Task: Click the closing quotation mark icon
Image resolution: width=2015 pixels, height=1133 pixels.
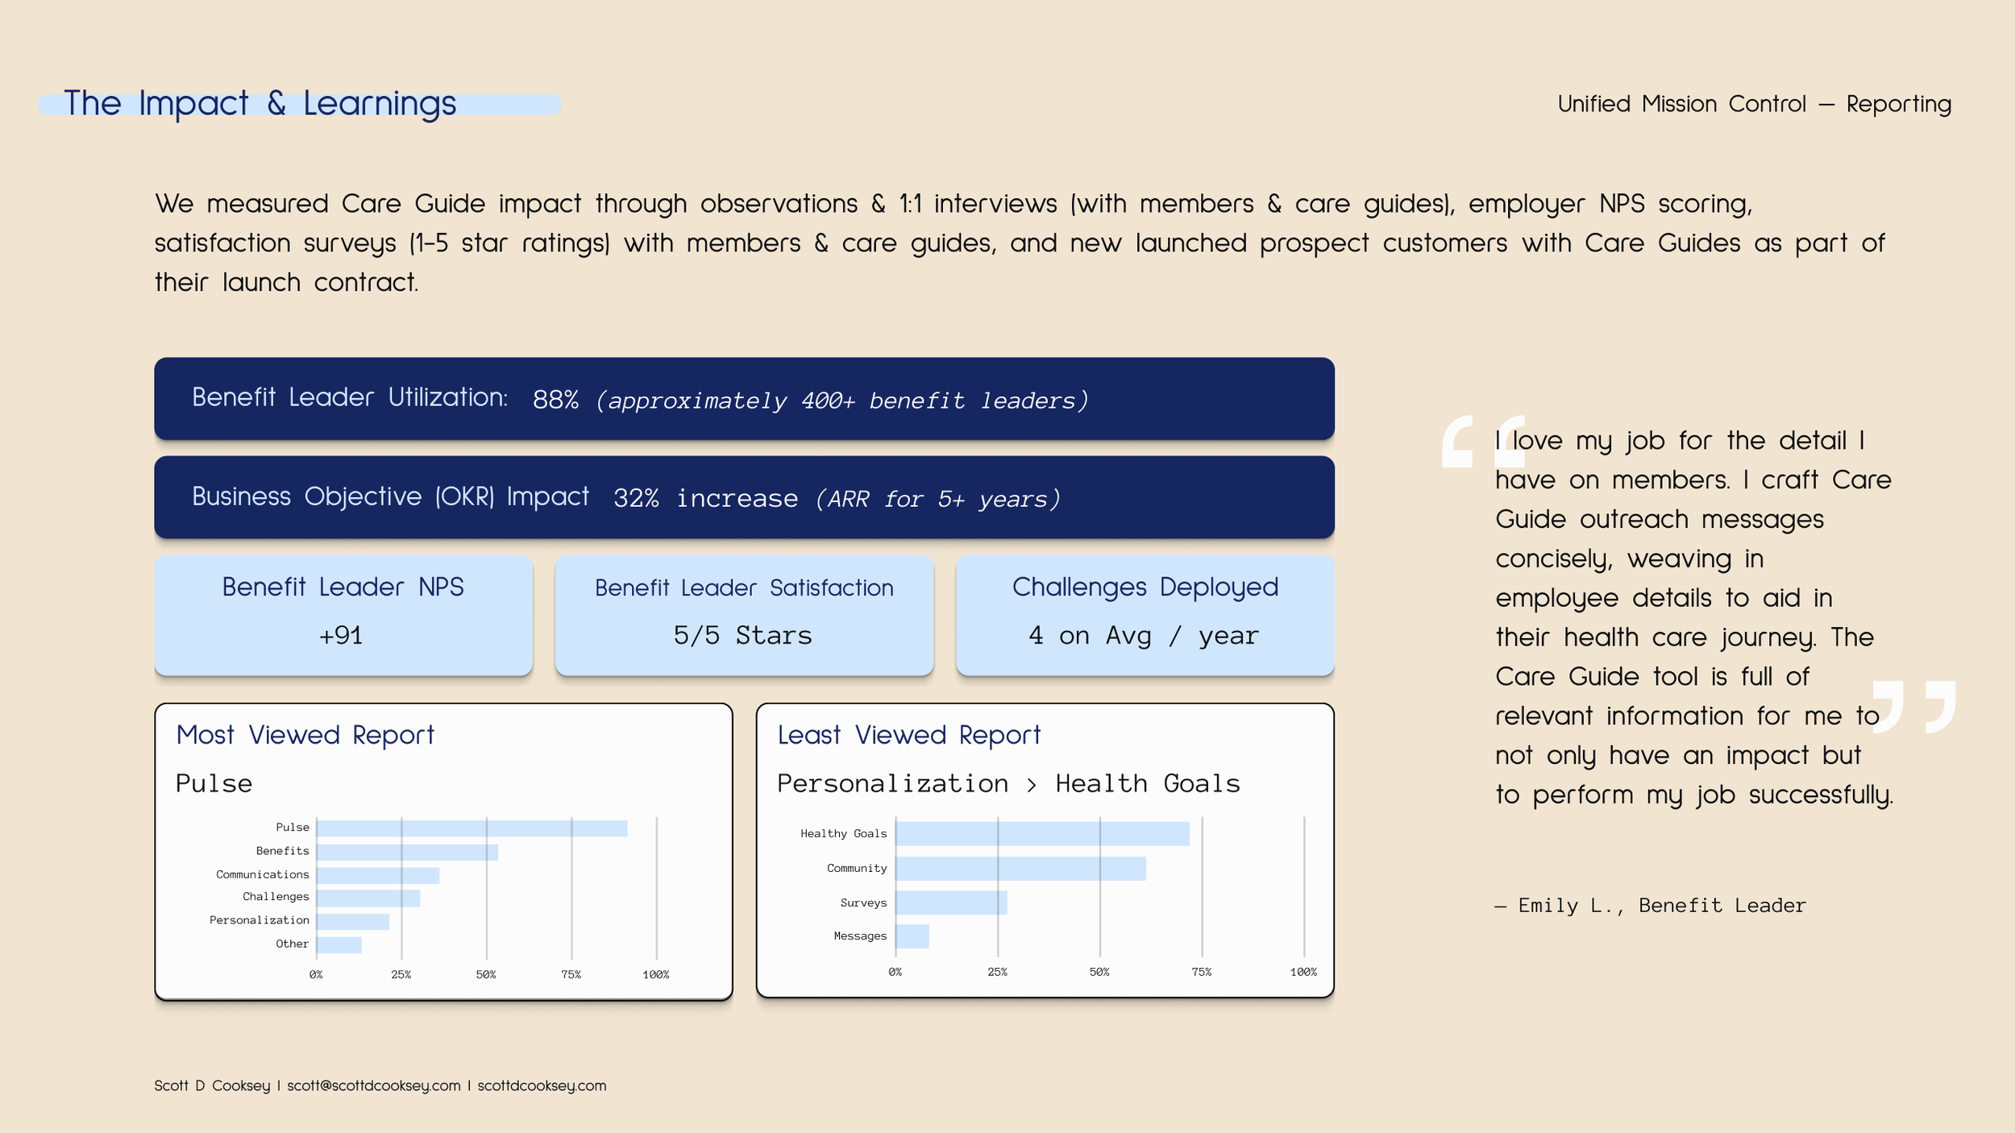Action: [1913, 707]
